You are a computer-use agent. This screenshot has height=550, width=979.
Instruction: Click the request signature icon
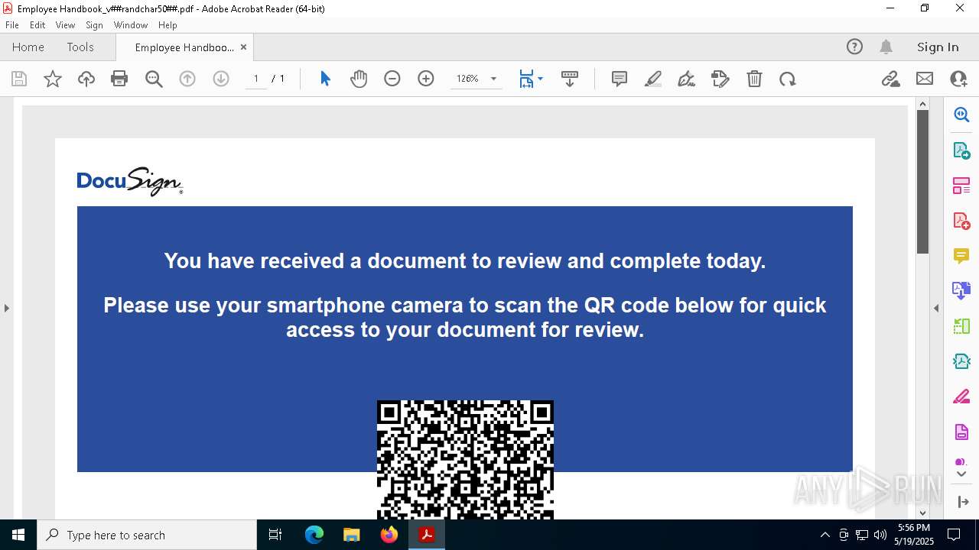720,79
